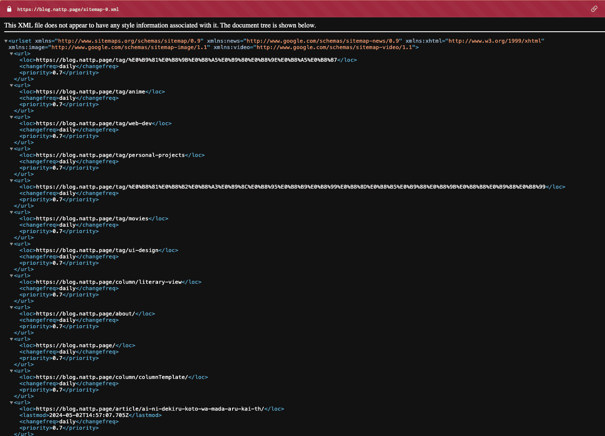Click the sitemap-news/0.9 namespace value
This screenshot has height=436, width=605.
323,41
